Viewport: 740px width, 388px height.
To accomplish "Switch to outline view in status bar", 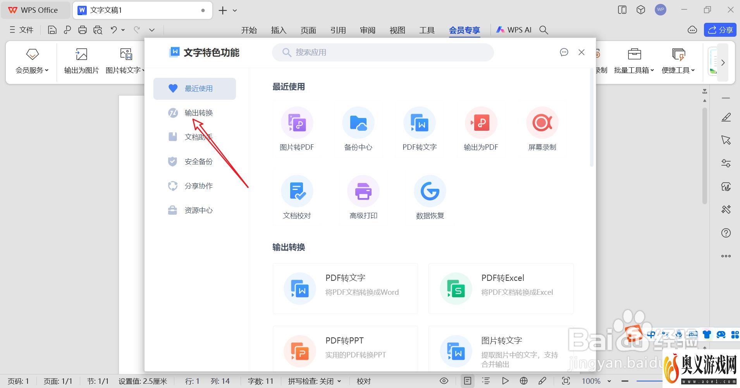I will pyautogui.click(x=486, y=381).
